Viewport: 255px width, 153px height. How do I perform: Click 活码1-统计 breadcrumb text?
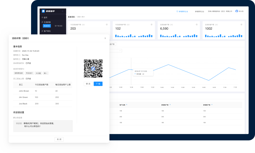81,17
